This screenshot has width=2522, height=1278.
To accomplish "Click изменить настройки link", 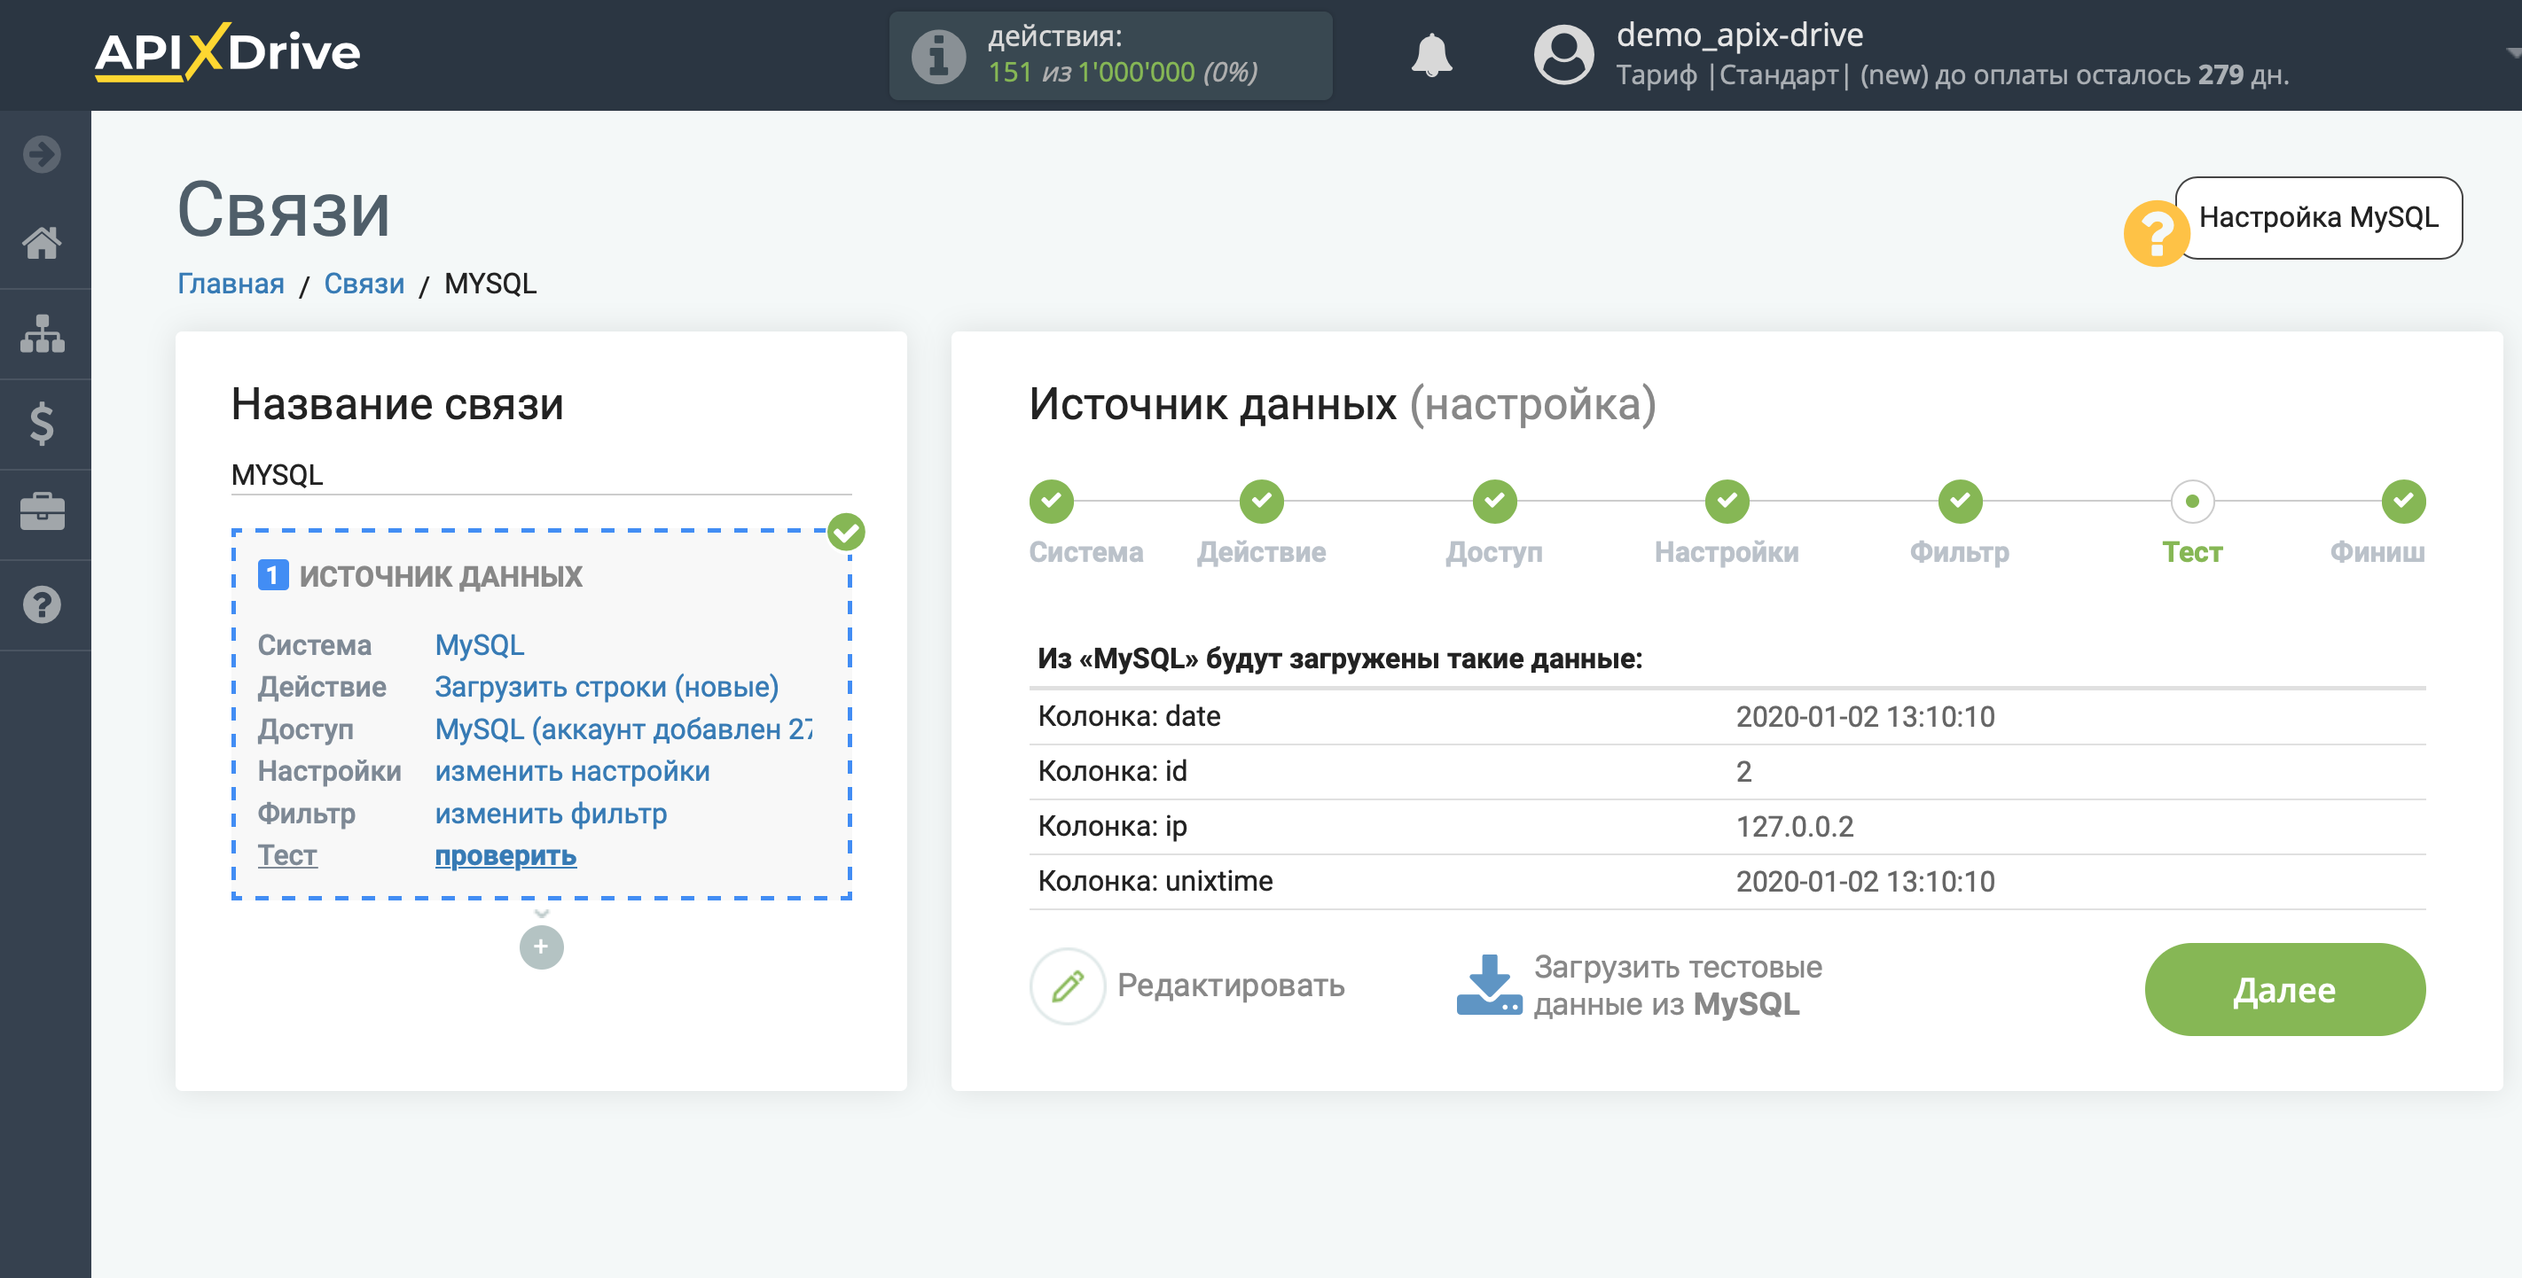I will 573,771.
